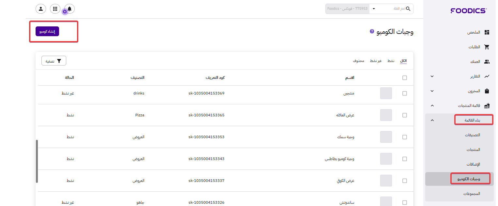Screen dimensions: 498x206
Task: Open the الملخص dashboard icon
Action: 487,32
